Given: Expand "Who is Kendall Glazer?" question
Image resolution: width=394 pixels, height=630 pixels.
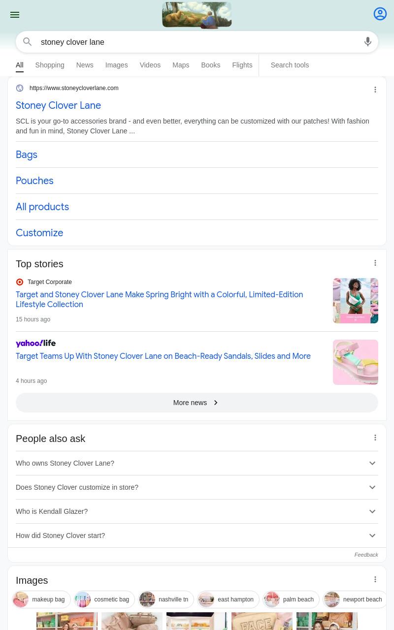Looking at the screenshot, I should click(x=197, y=511).
